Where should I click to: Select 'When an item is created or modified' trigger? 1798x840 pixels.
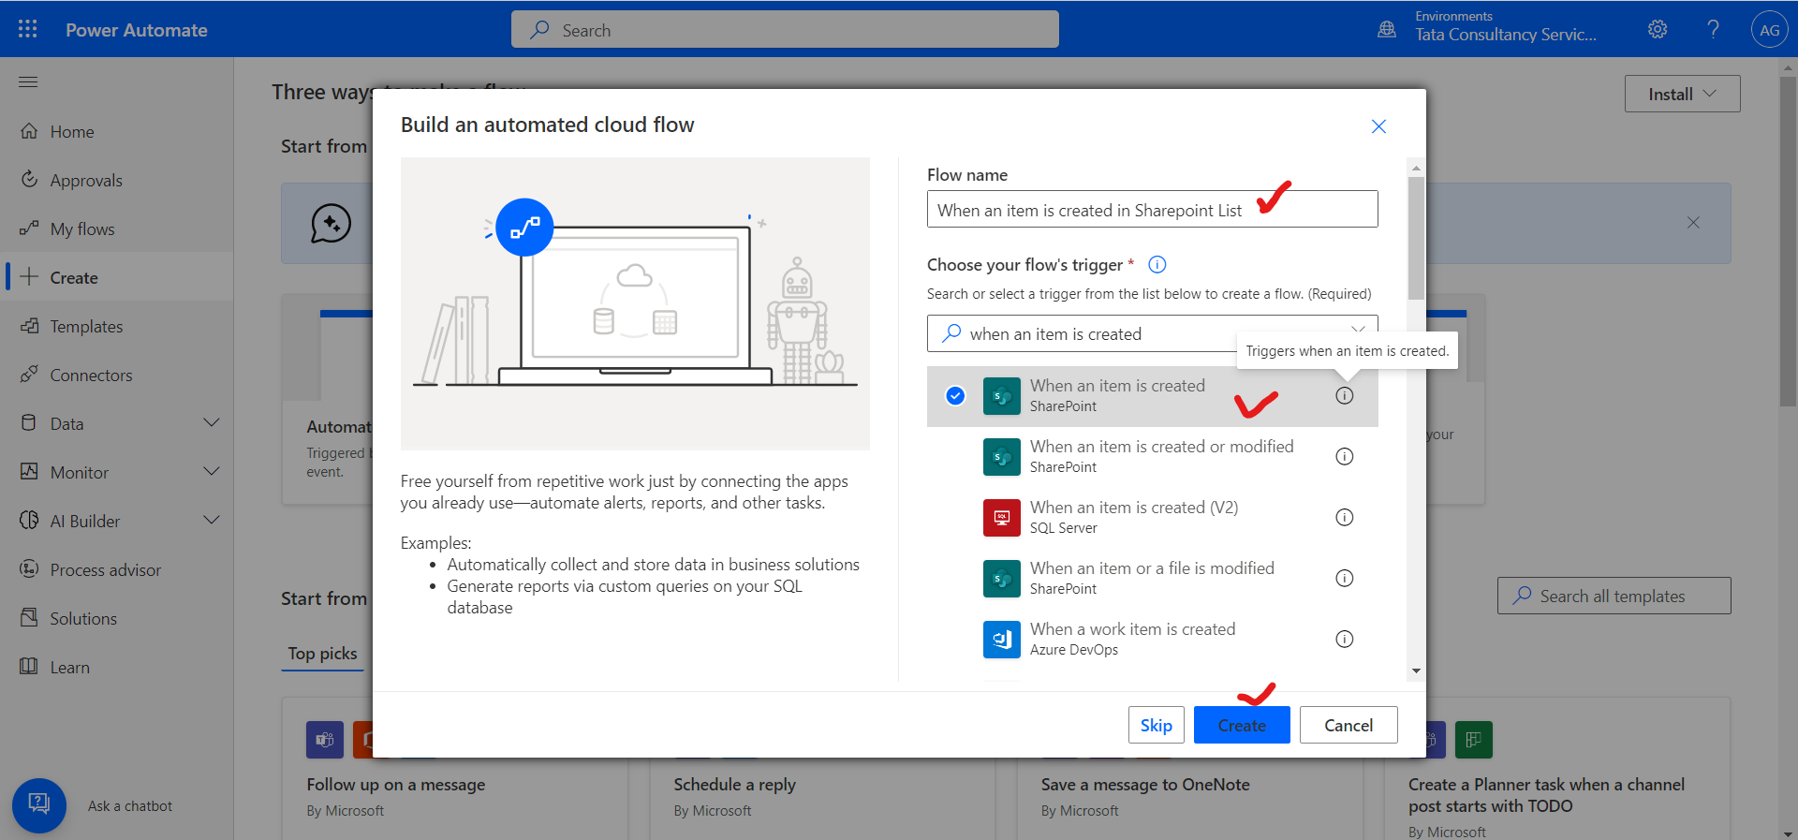click(x=1161, y=456)
